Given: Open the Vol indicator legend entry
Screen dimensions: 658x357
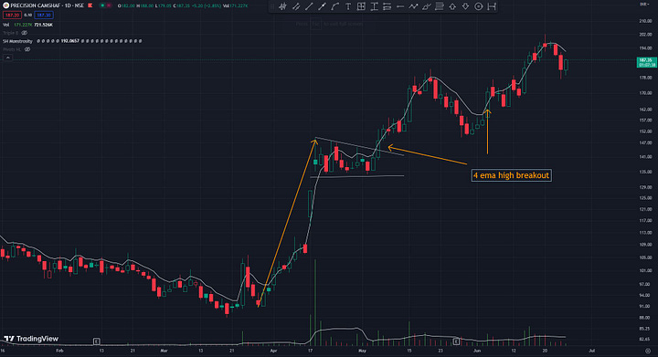Looking at the screenshot, I should [5, 25].
